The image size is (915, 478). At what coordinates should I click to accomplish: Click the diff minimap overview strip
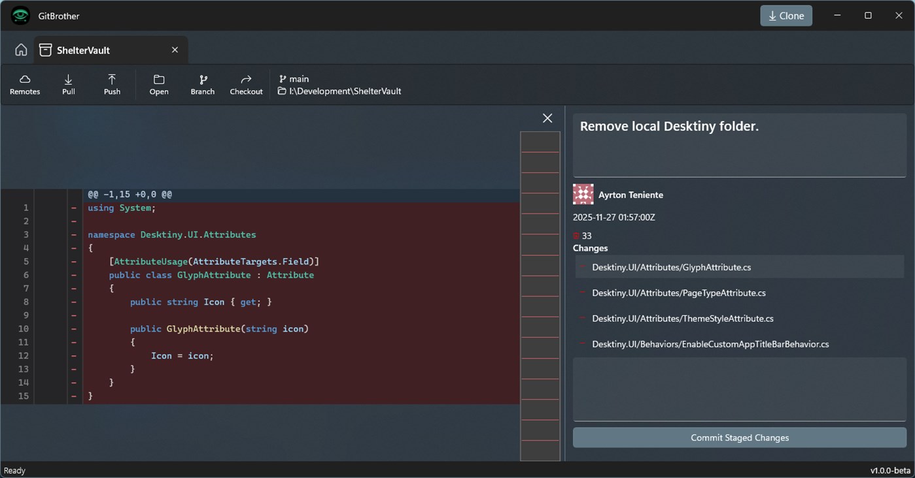[540, 296]
